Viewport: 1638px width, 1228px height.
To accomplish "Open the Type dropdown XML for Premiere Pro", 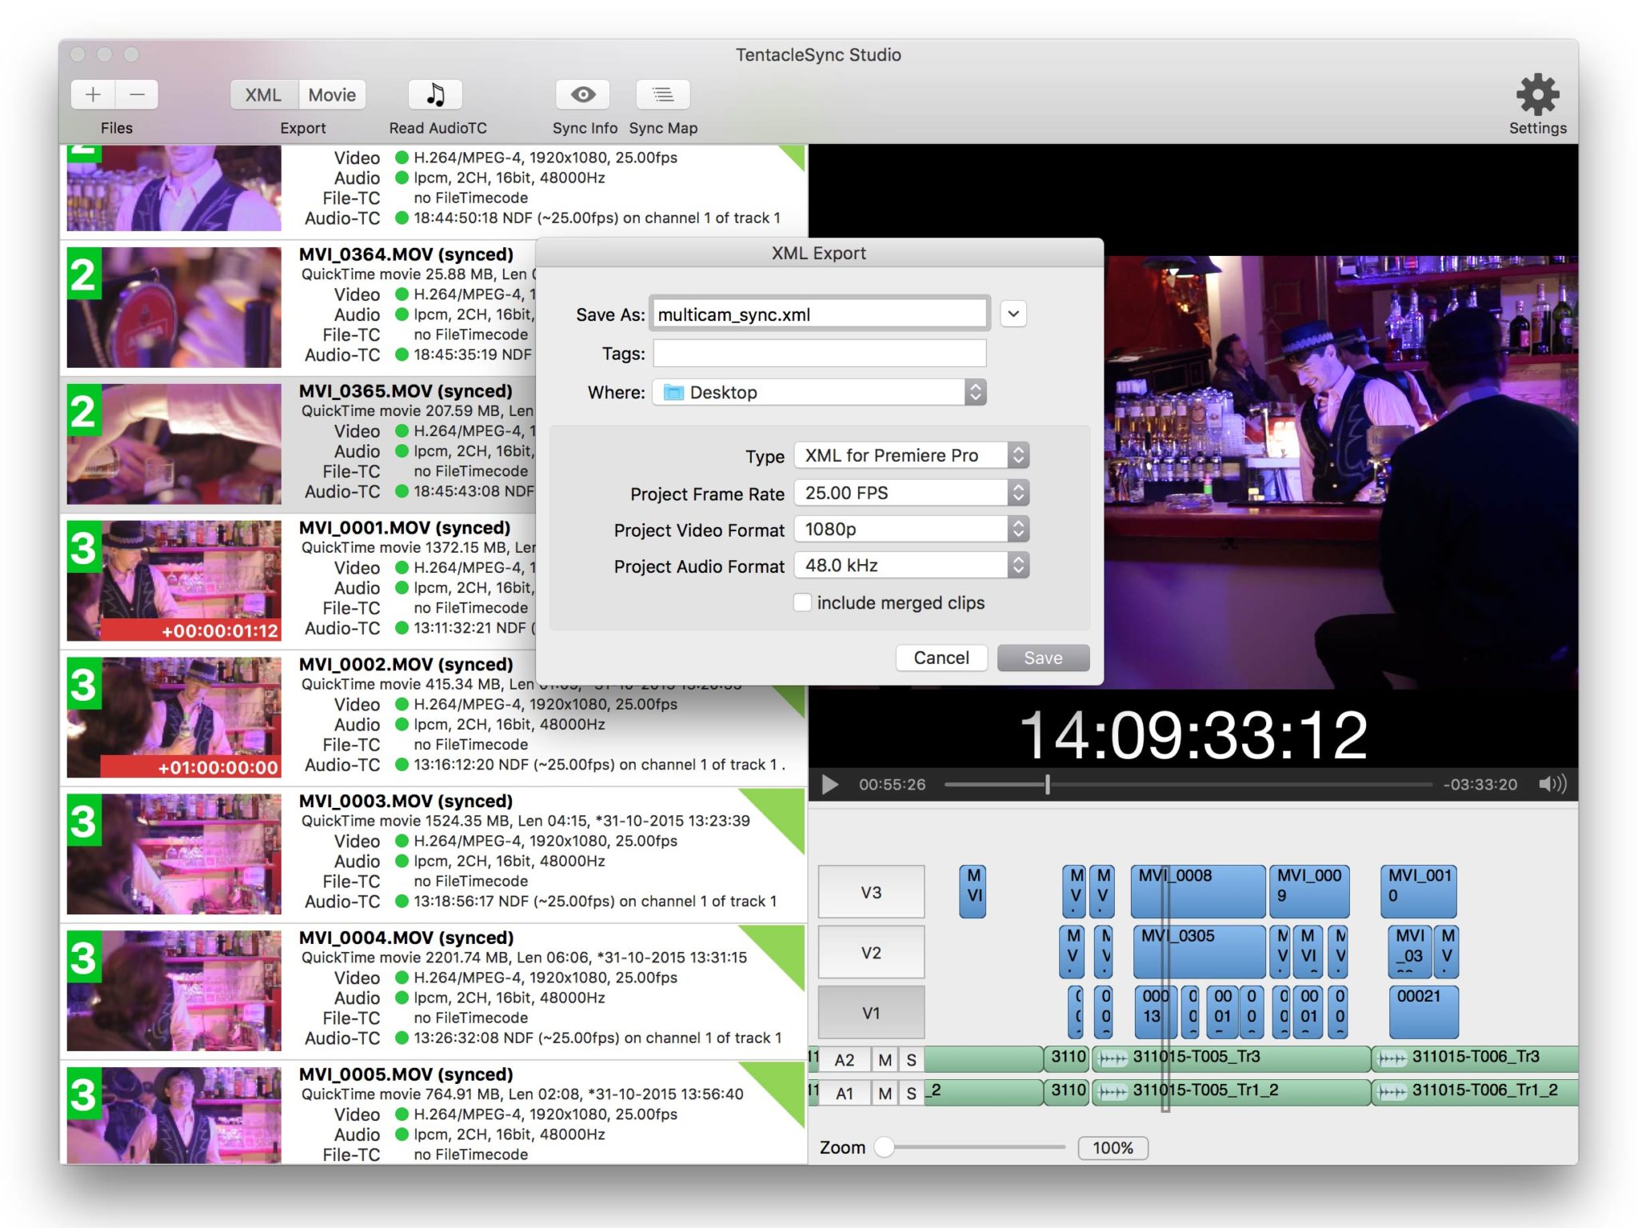I will coord(911,455).
